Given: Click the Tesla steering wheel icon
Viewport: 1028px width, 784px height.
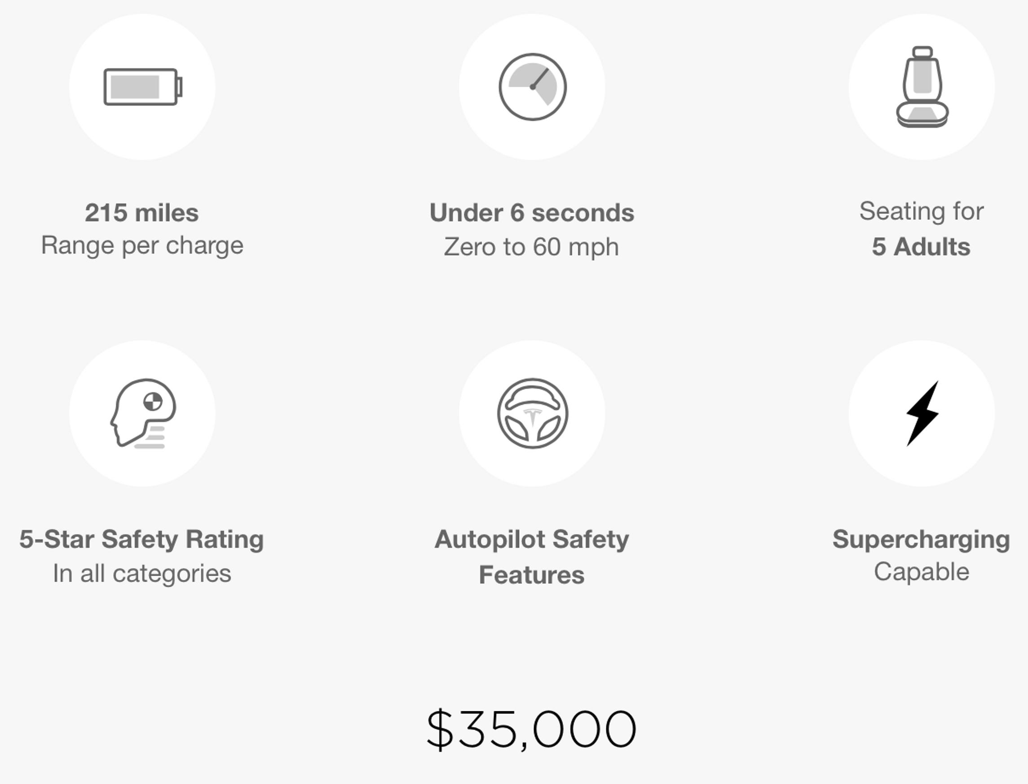Looking at the screenshot, I should point(533,413).
